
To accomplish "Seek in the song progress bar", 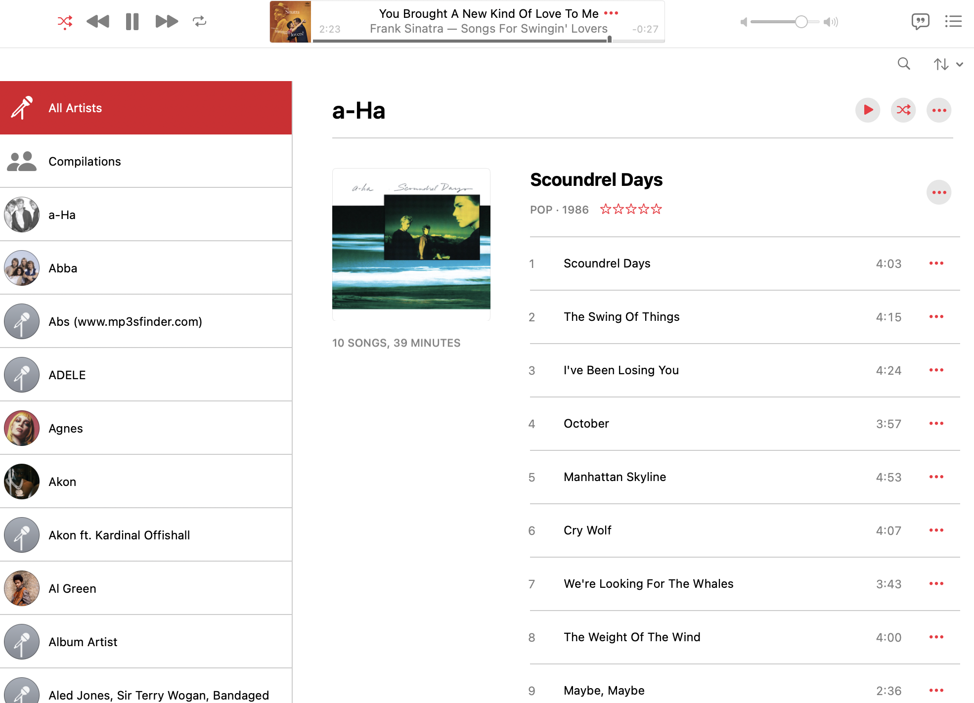I will pos(488,41).
